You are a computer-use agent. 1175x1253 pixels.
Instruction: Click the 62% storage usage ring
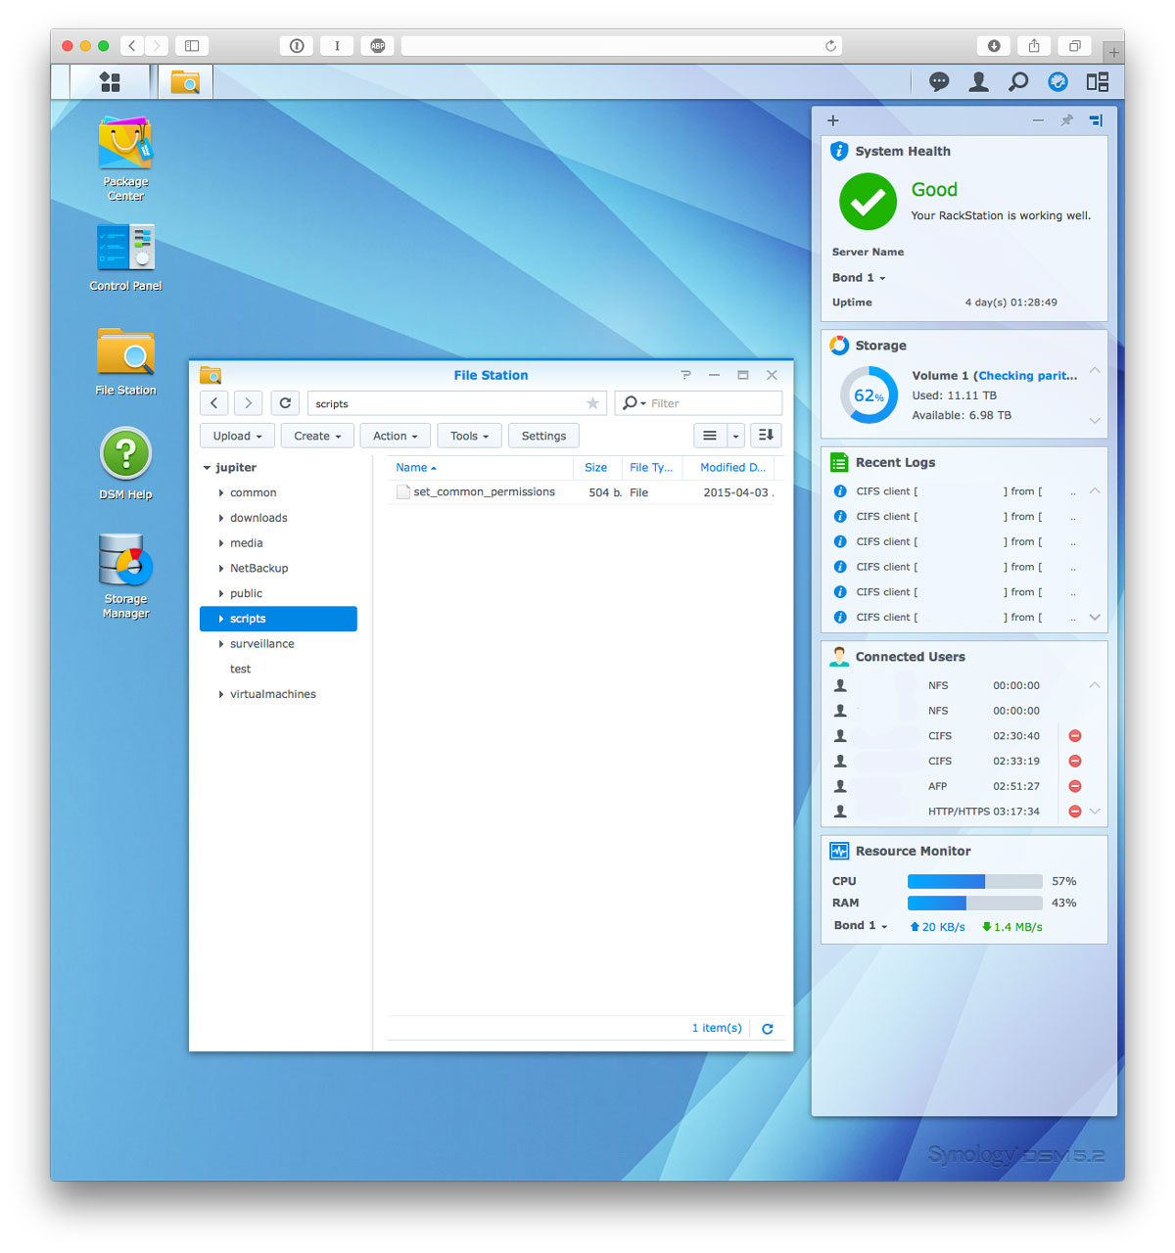tap(869, 395)
